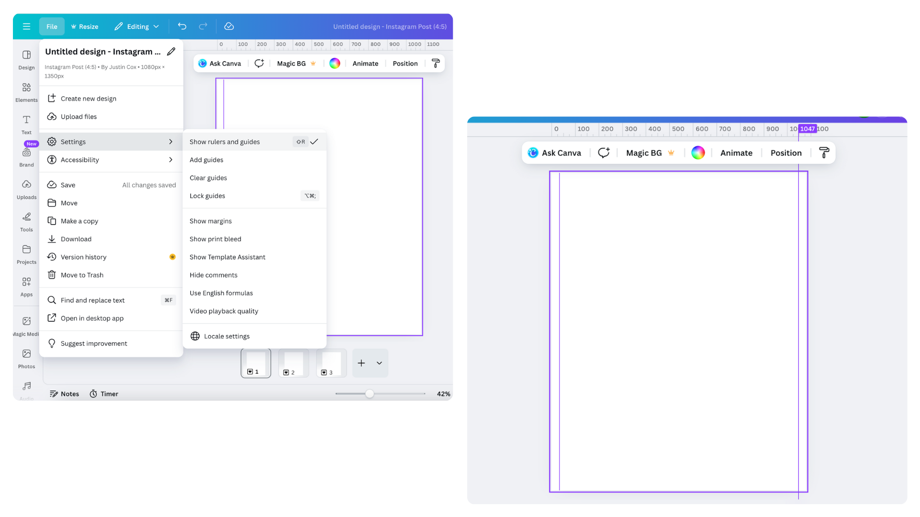Viewport: 920px width, 517px height.
Task: Click the cloud save status icon
Action: point(229,26)
